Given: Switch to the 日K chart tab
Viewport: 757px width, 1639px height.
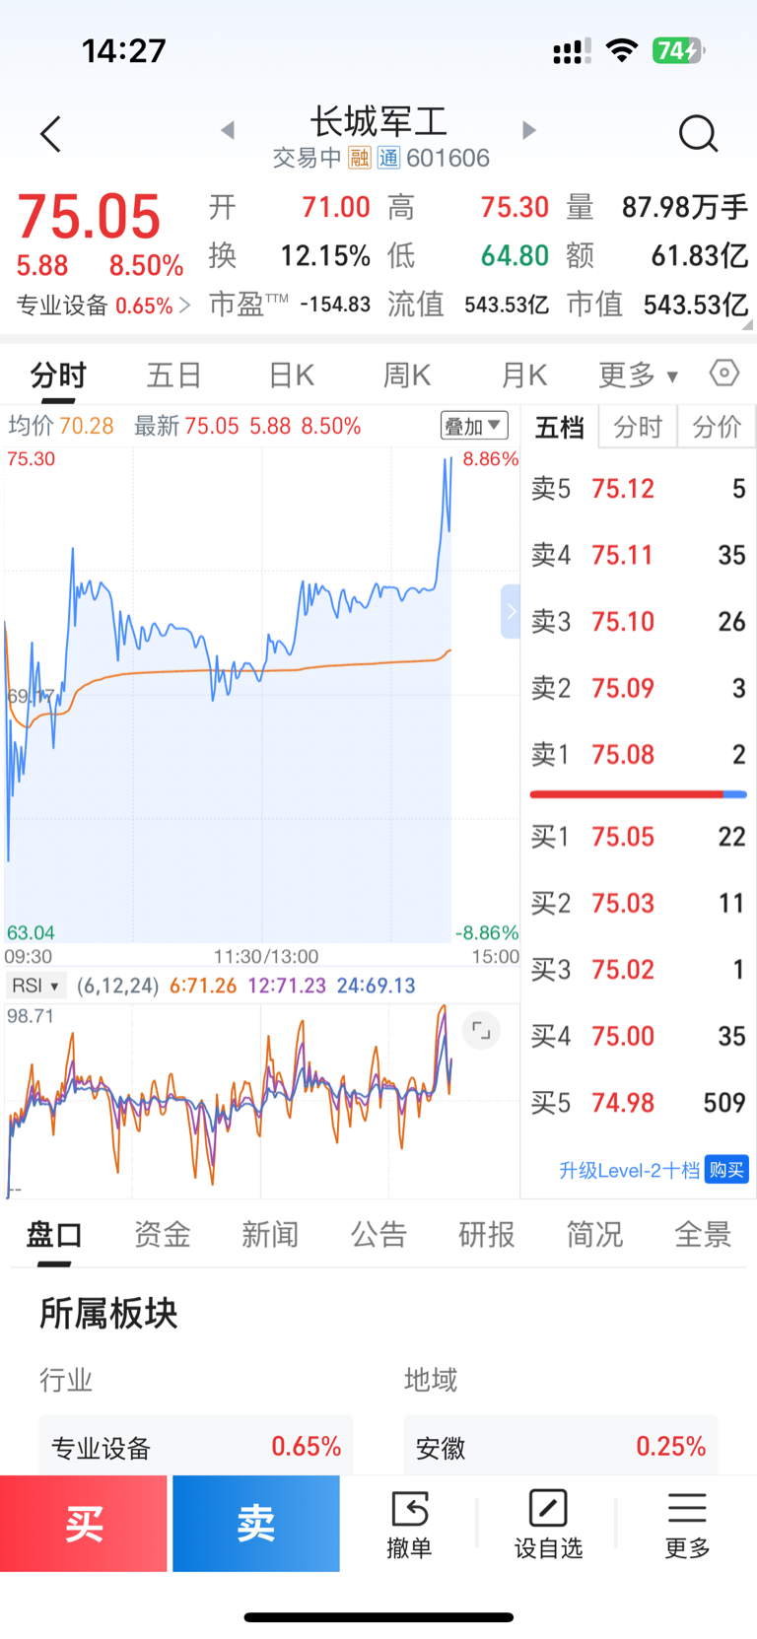Looking at the screenshot, I should pos(291,375).
